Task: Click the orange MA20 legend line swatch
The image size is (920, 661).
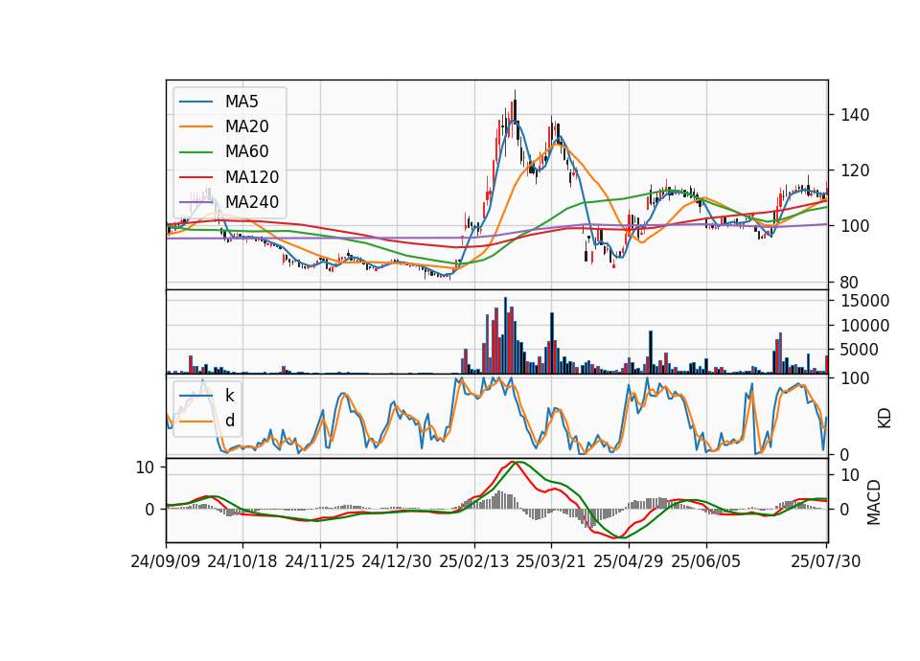Action: click(195, 126)
